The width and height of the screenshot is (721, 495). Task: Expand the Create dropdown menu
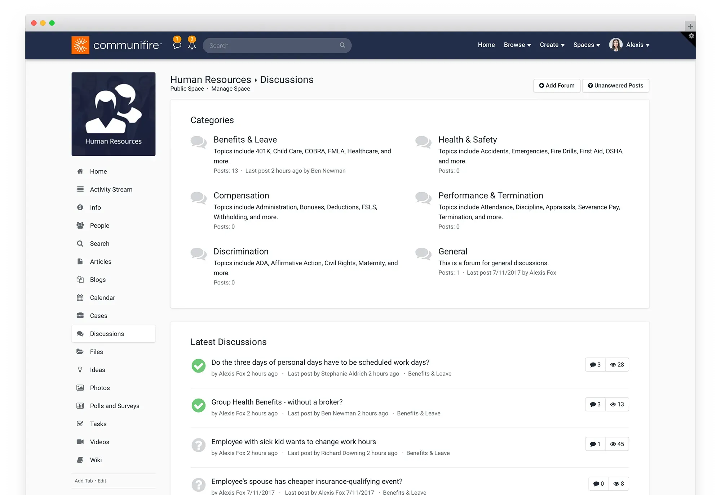(552, 45)
